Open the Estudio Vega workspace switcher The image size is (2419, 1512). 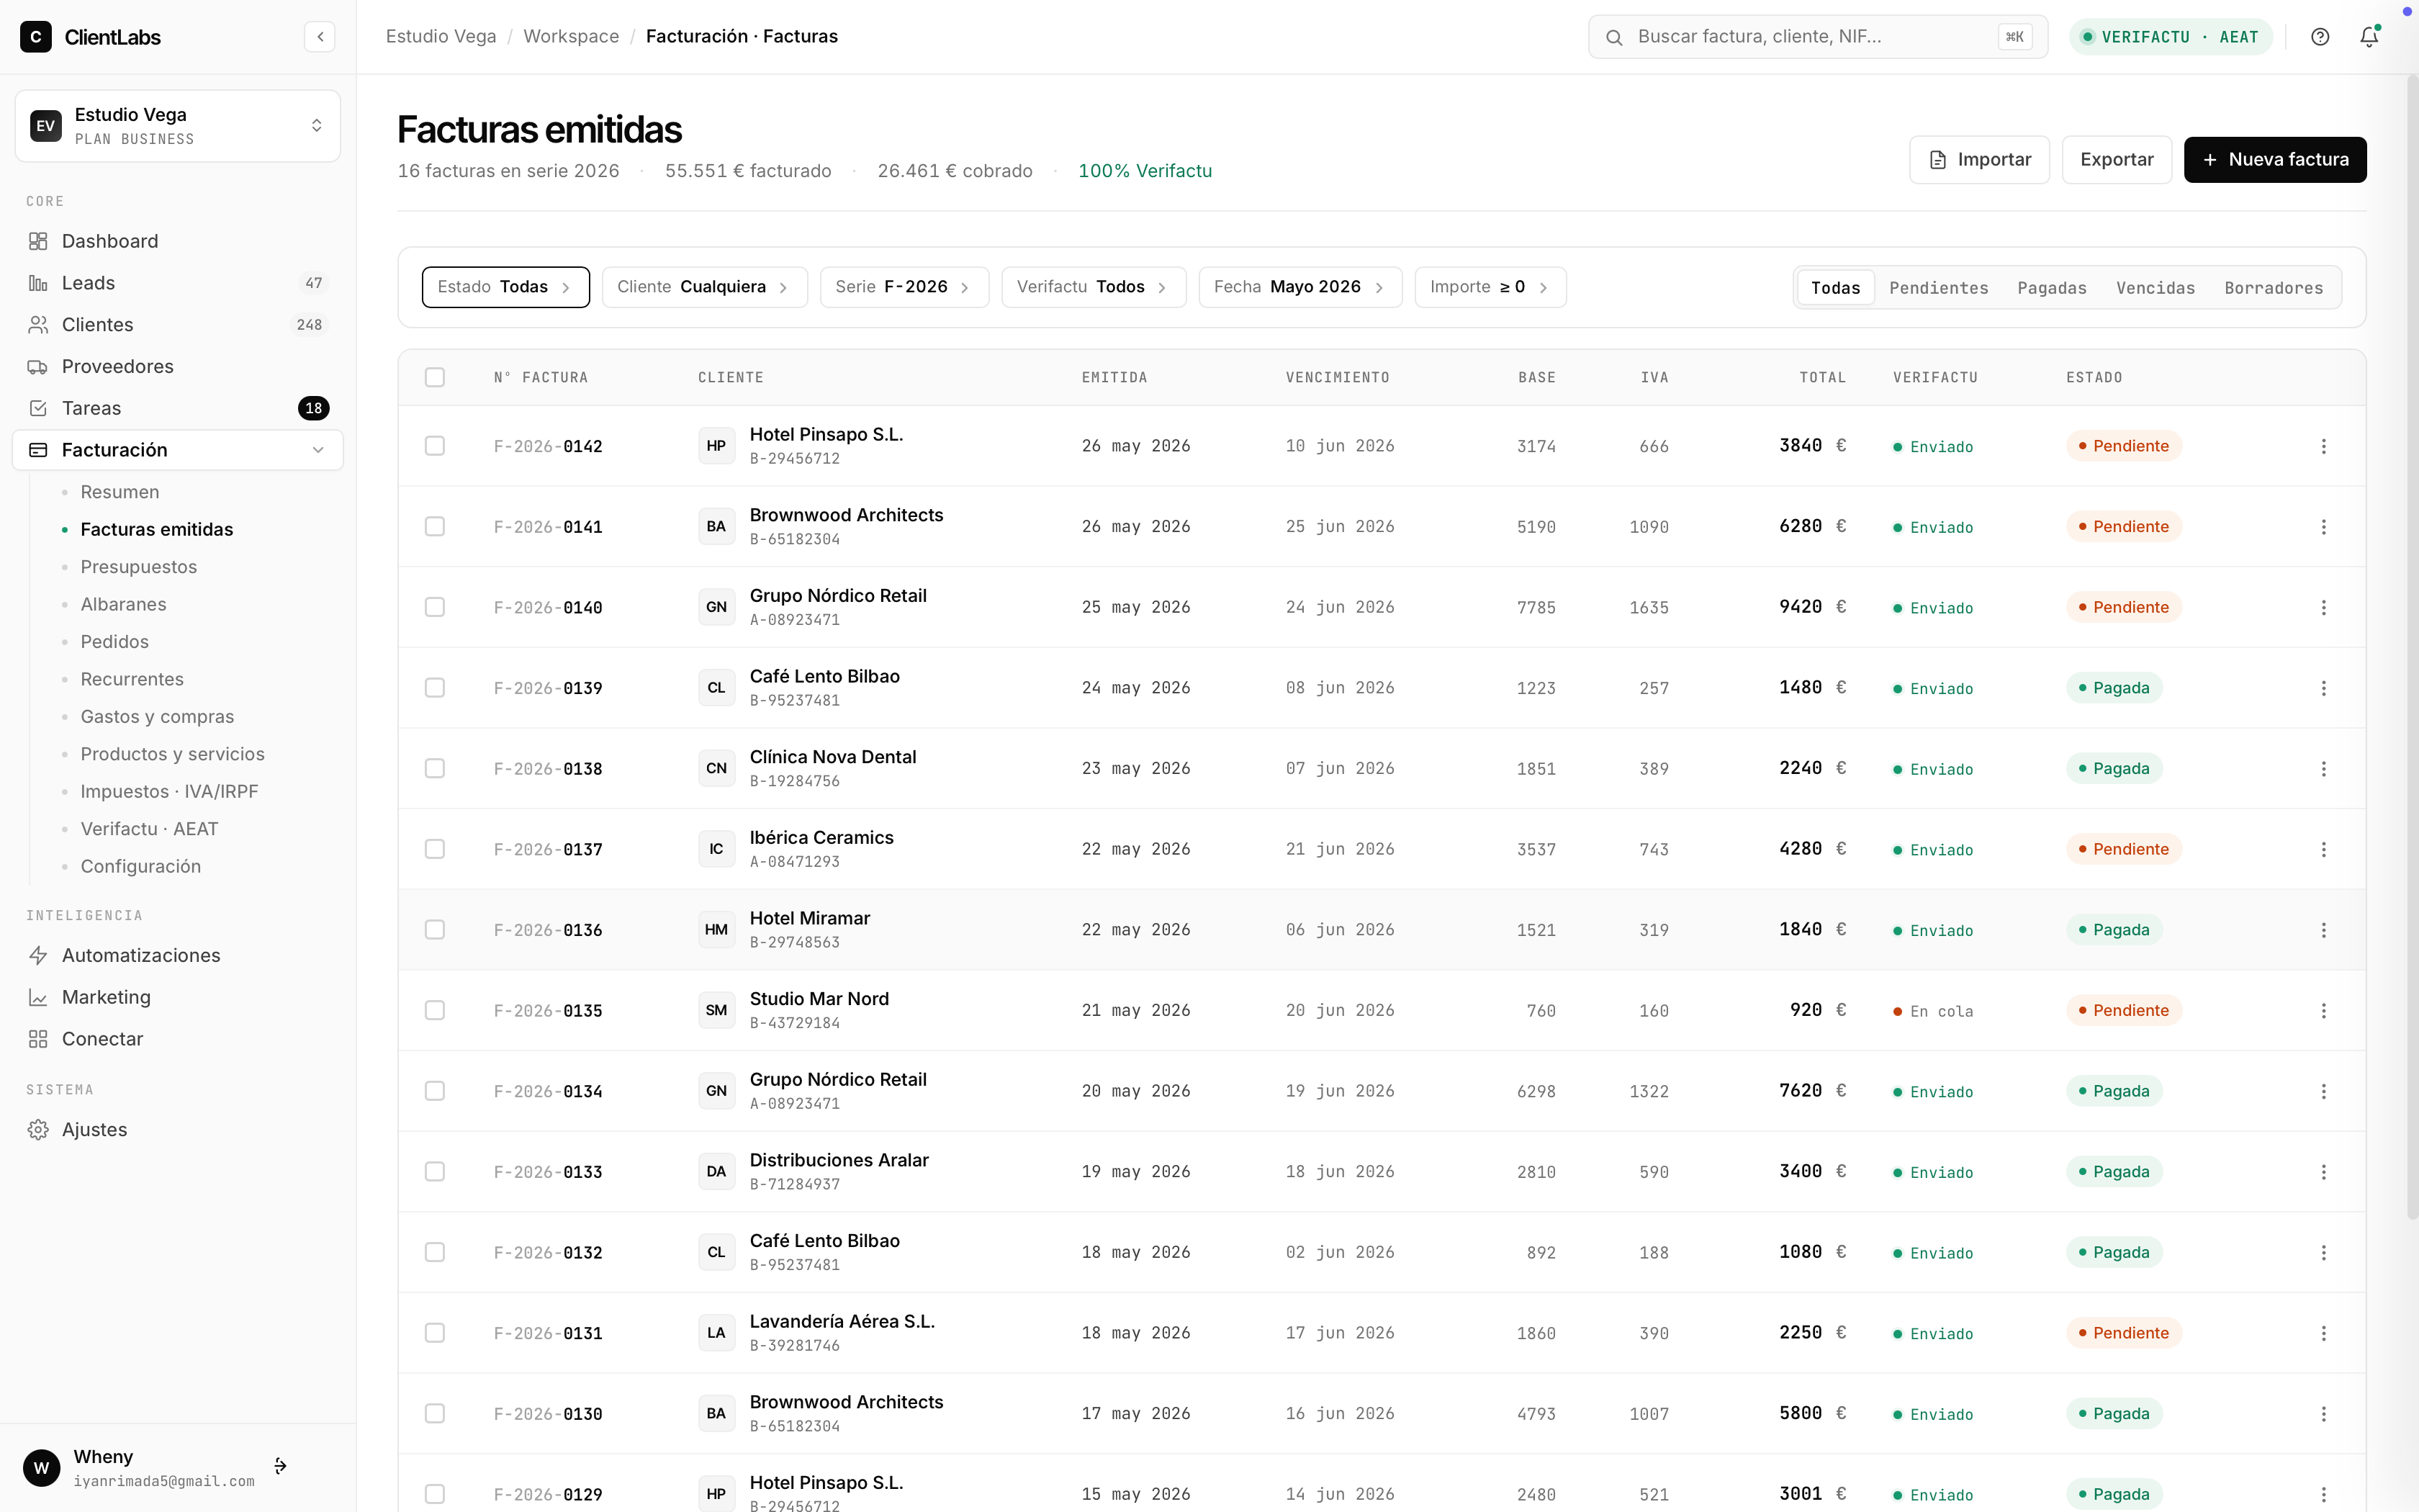click(x=178, y=126)
